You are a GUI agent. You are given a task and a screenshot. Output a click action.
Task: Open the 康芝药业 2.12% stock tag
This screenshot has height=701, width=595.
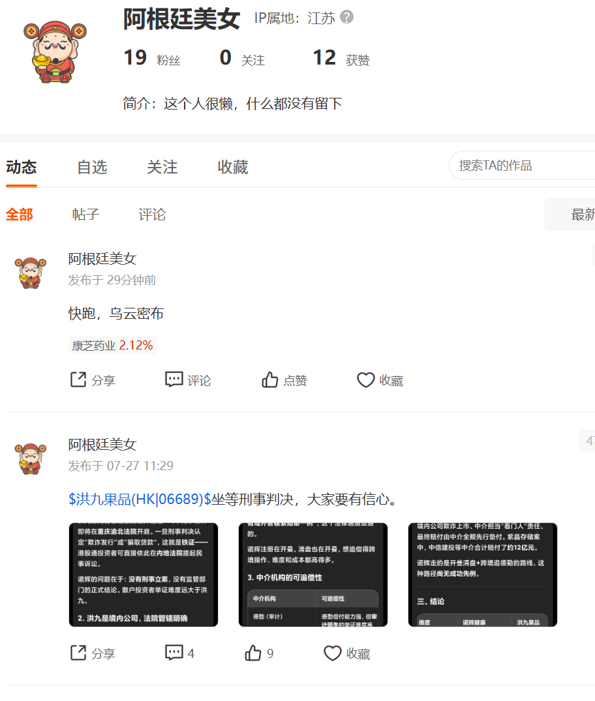tap(112, 345)
